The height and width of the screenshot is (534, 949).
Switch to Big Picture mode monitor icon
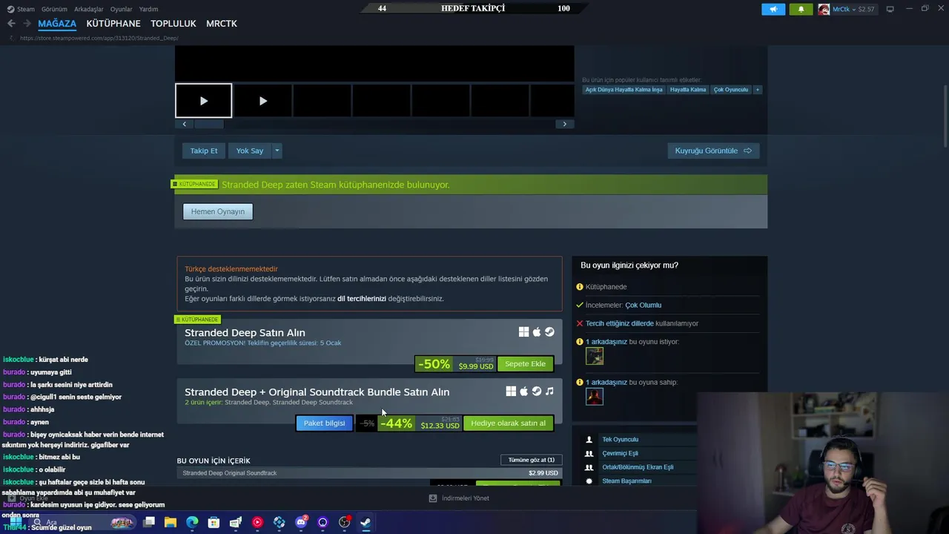coord(890,9)
